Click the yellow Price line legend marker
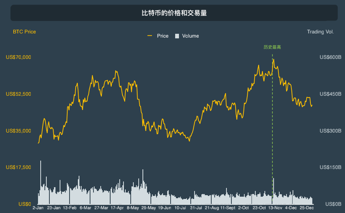345x213 pixels. (150, 36)
